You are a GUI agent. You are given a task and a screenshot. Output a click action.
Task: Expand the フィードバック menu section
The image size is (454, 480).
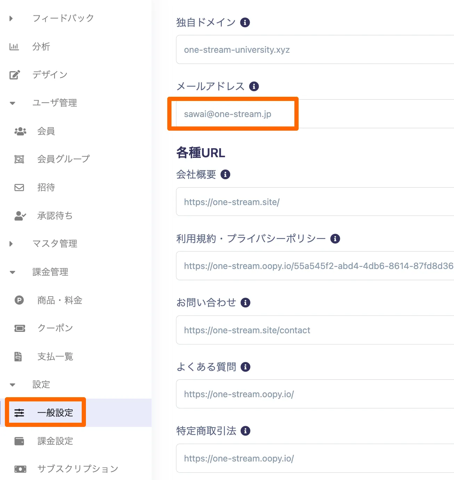pos(11,18)
